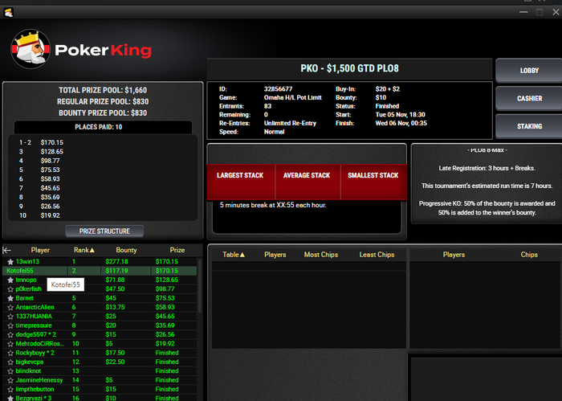Toggle favorite star for player Barnet
The width and height of the screenshot is (562, 401).
tap(10, 298)
